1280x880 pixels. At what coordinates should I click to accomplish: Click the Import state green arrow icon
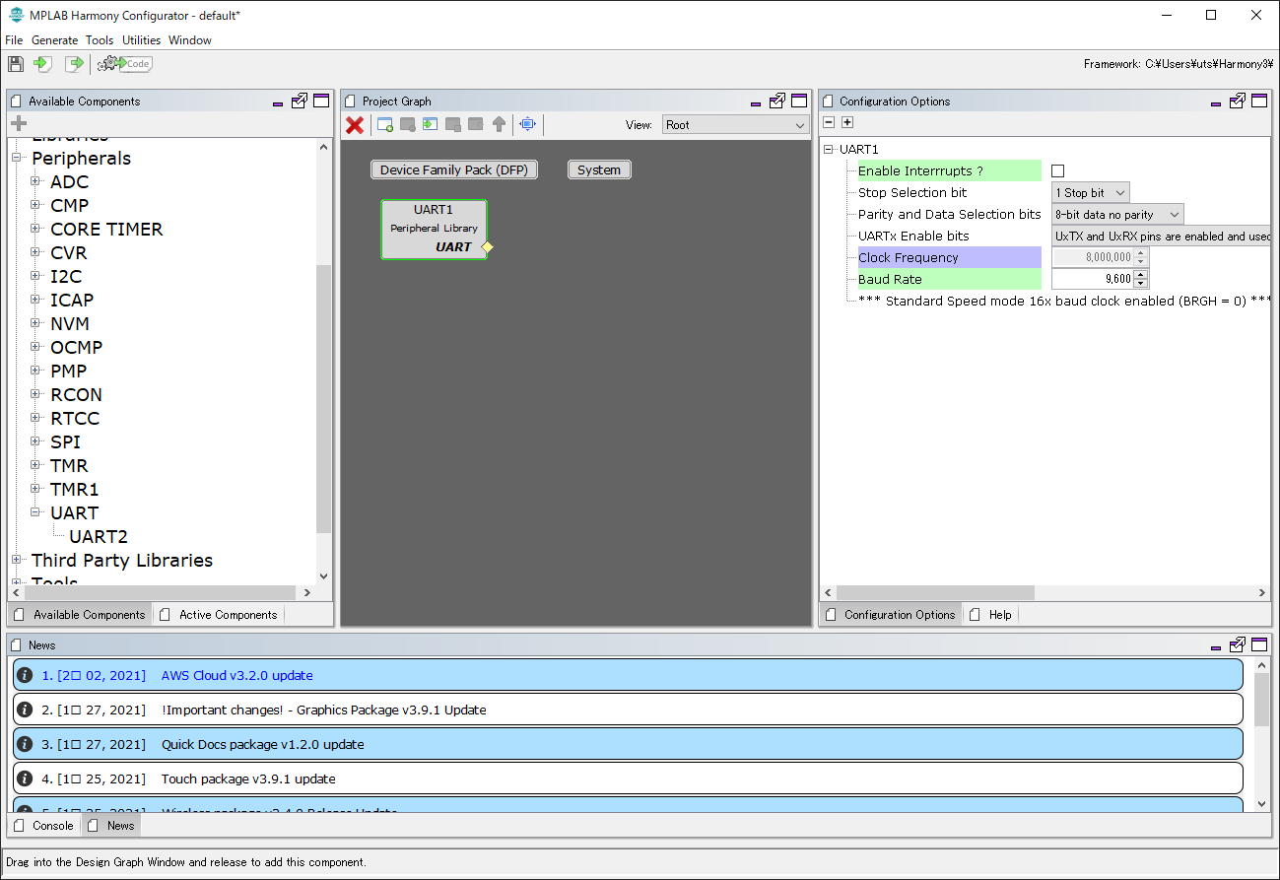point(42,64)
